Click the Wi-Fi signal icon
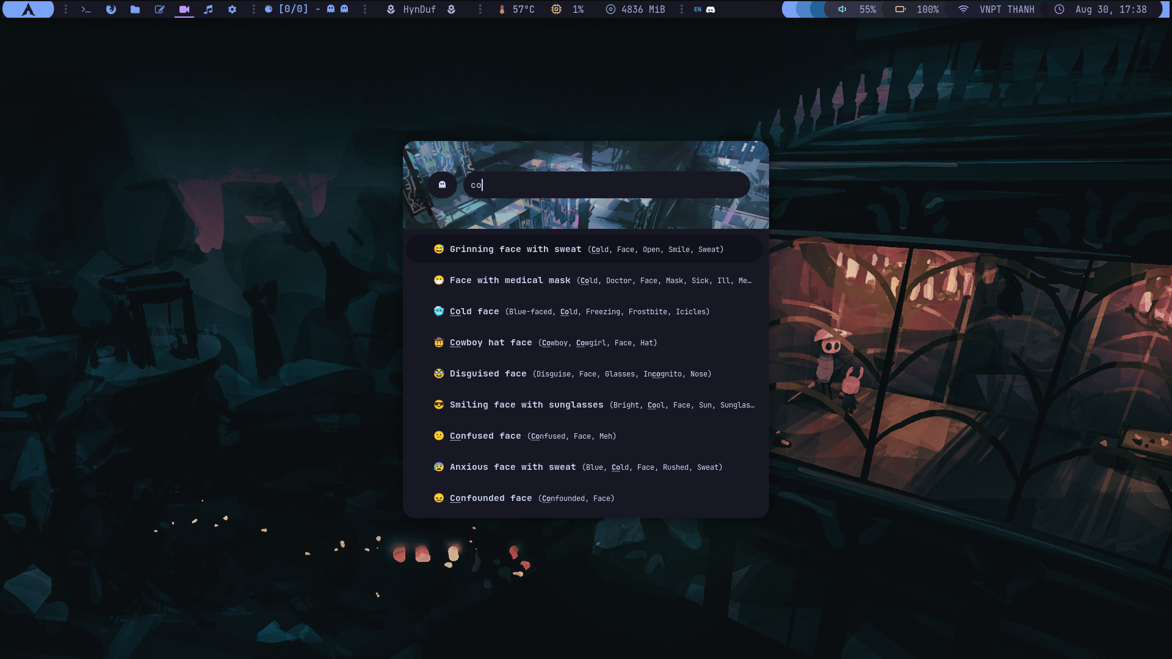1172x659 pixels. [x=963, y=9]
